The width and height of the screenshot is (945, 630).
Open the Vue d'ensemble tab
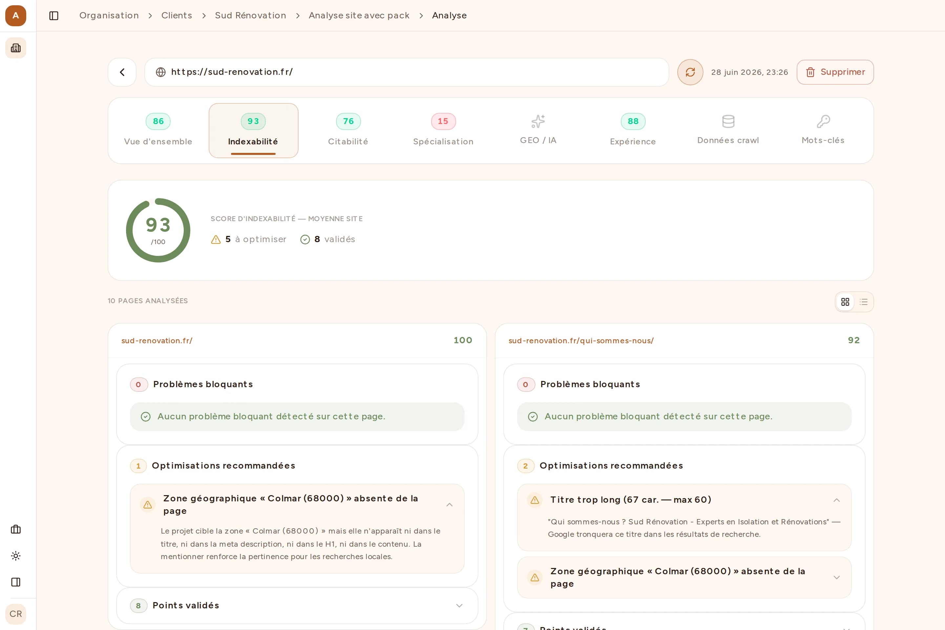click(x=158, y=131)
